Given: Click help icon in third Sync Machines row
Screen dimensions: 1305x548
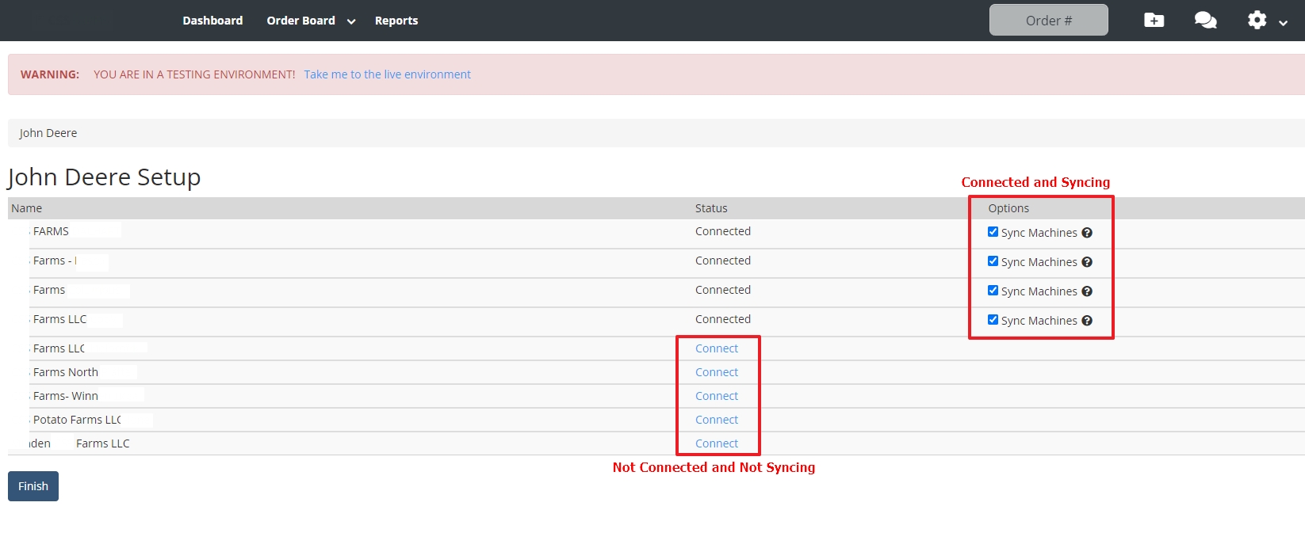Looking at the screenshot, I should (1087, 291).
